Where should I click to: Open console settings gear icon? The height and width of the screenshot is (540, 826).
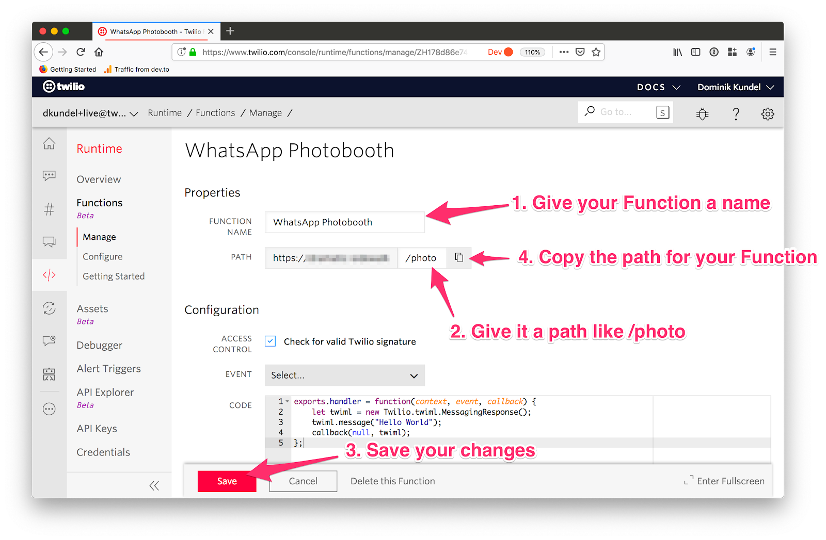768,113
